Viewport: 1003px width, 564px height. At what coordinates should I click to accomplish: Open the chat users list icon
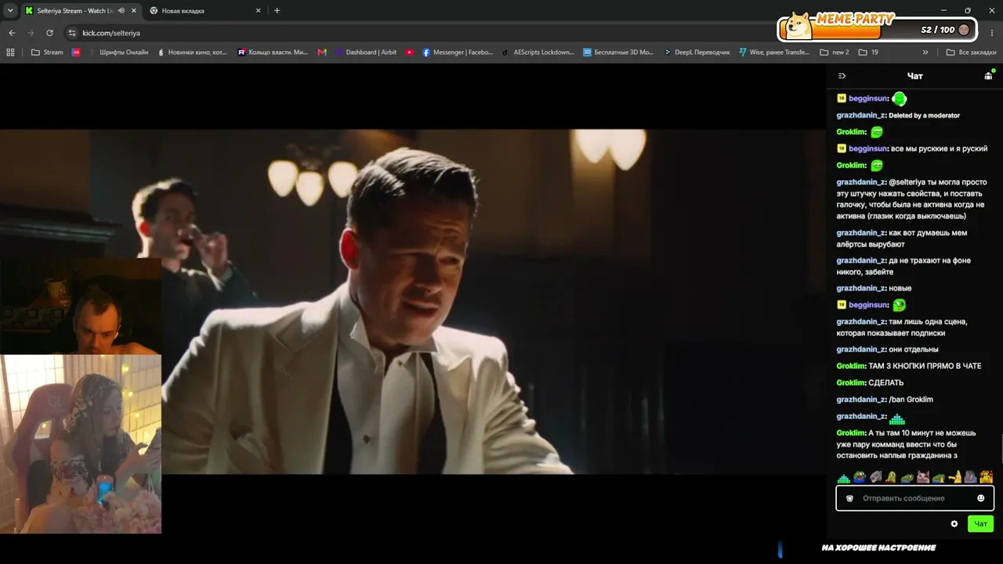[988, 76]
